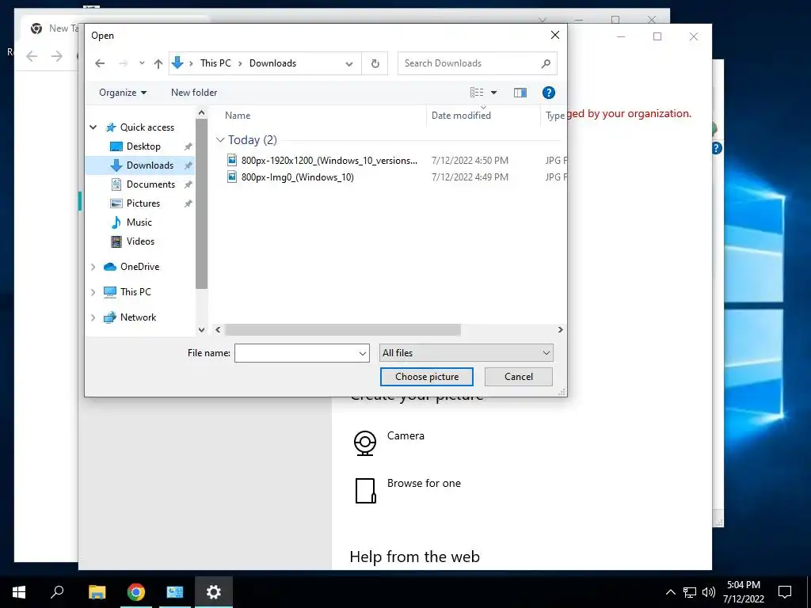Click Browse for one in Settings
The width and height of the screenshot is (811, 608).
click(x=408, y=490)
